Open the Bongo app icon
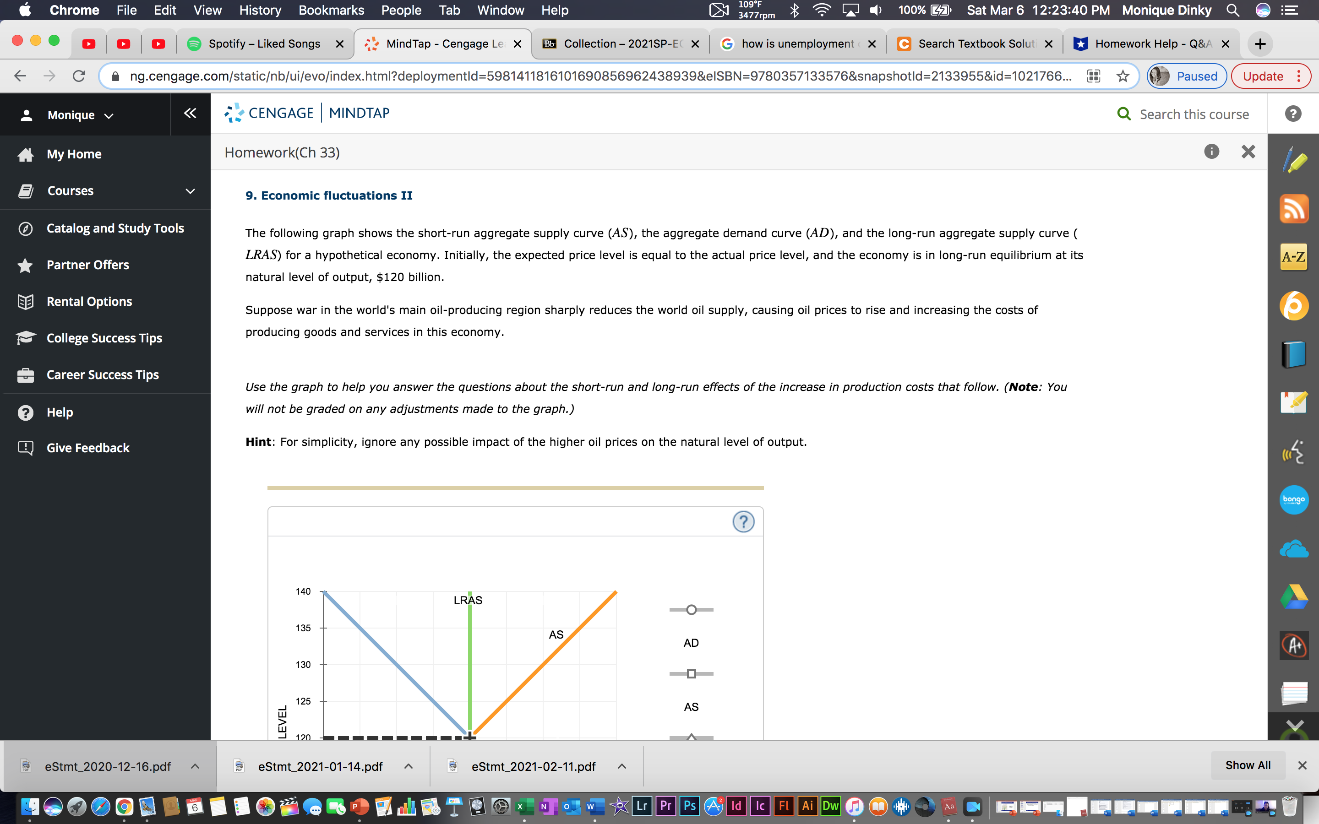Viewport: 1319px width, 824px height. tap(1294, 500)
